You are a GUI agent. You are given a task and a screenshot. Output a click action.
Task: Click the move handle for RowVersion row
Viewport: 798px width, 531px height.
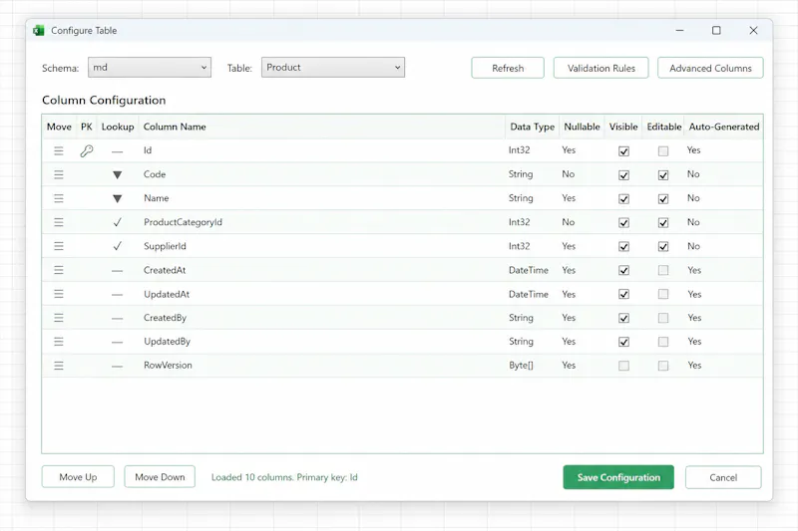pyautogui.click(x=59, y=366)
